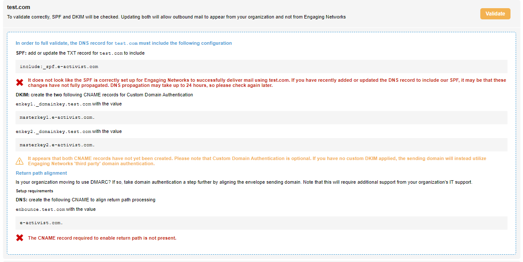Click the enkey1._domainkey.test.com record name
This screenshot has width=523, height=262.
(x=53, y=104)
